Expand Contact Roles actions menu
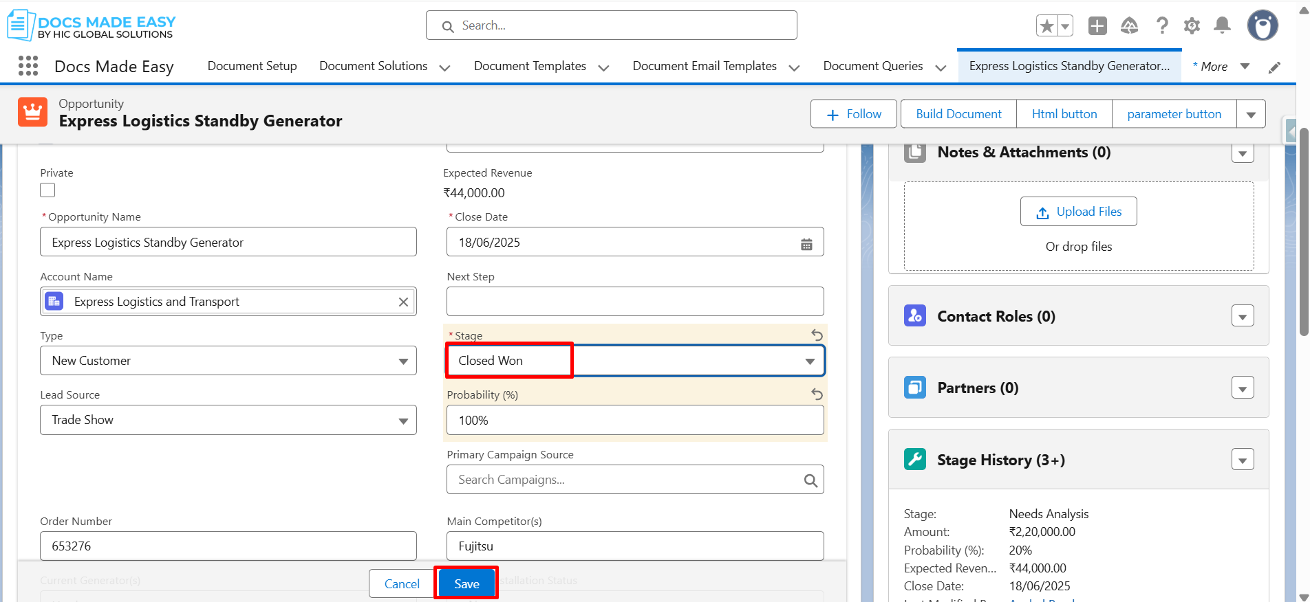The width and height of the screenshot is (1310, 602). [1242, 317]
